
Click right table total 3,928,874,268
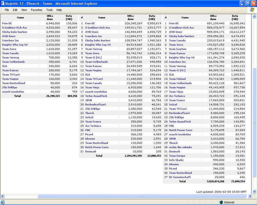pos(216,181)
